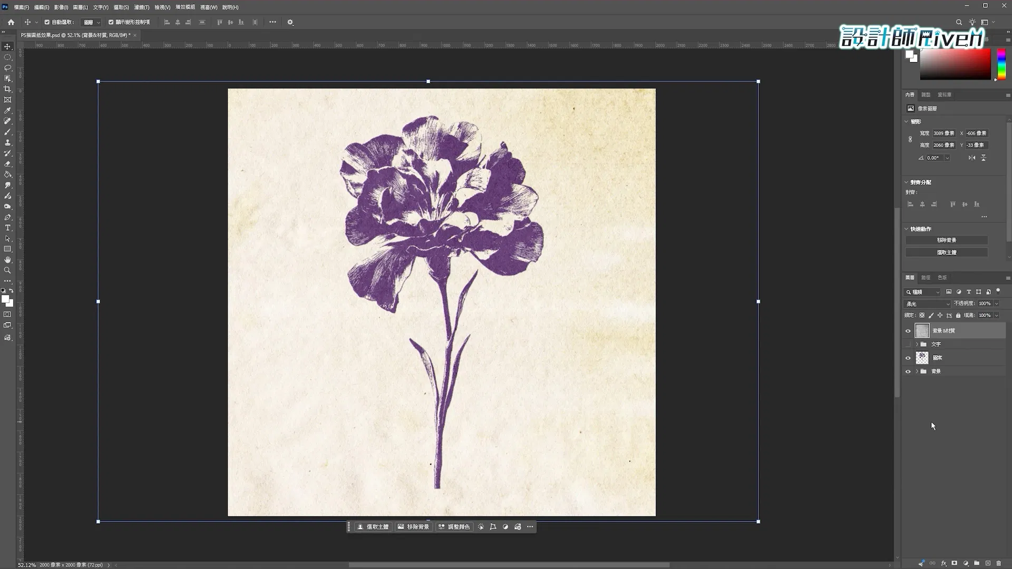
Task: Click the Home icon in options bar
Action: (x=11, y=22)
